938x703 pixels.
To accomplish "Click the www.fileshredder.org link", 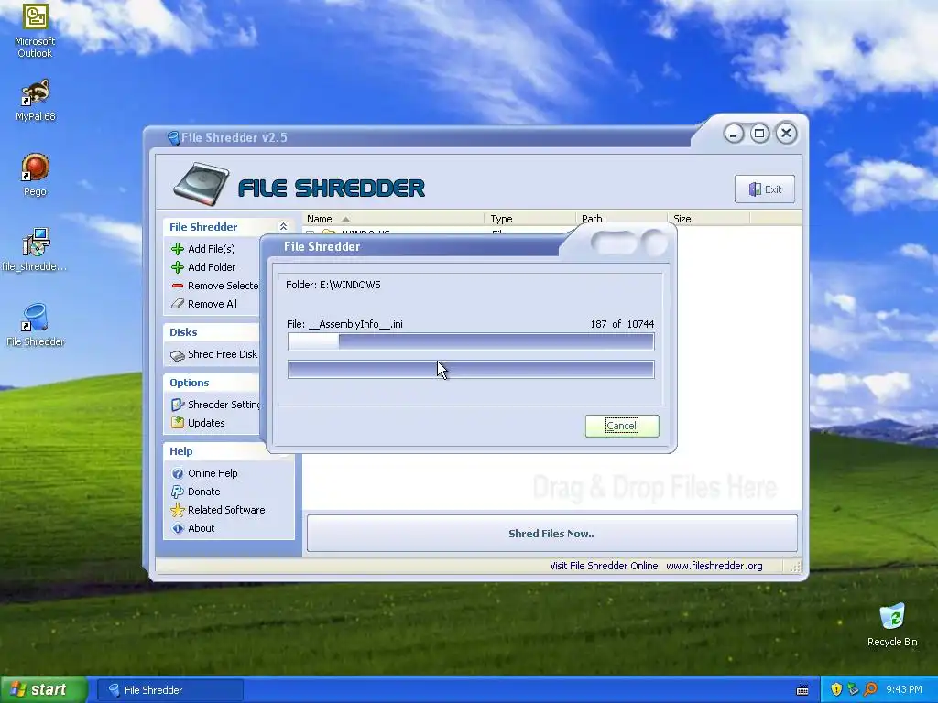I will pyautogui.click(x=714, y=566).
